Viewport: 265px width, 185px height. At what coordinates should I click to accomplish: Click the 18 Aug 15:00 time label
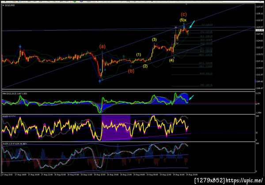pyautogui.click(x=100, y=175)
